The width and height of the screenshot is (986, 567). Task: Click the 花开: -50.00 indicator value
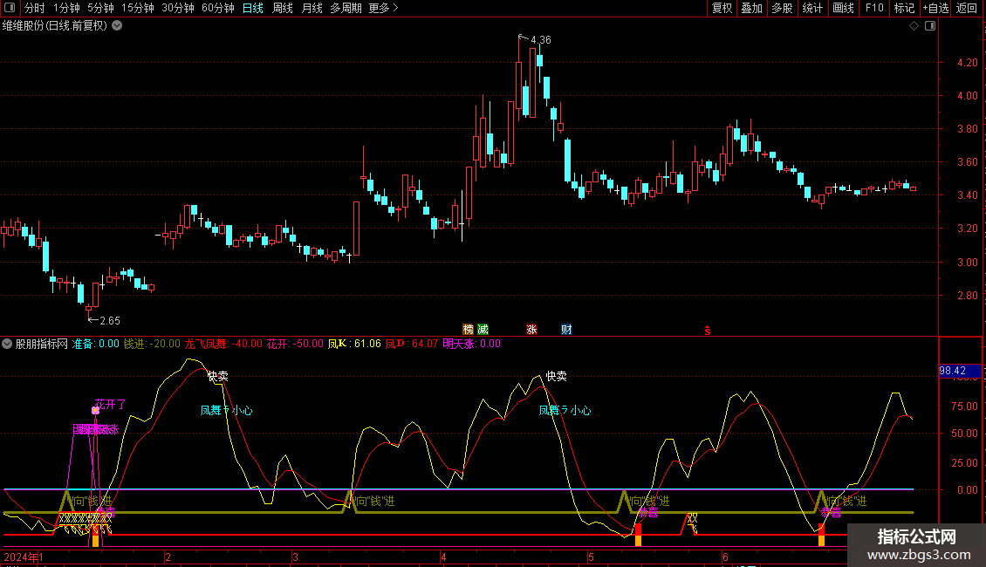[x=295, y=344]
